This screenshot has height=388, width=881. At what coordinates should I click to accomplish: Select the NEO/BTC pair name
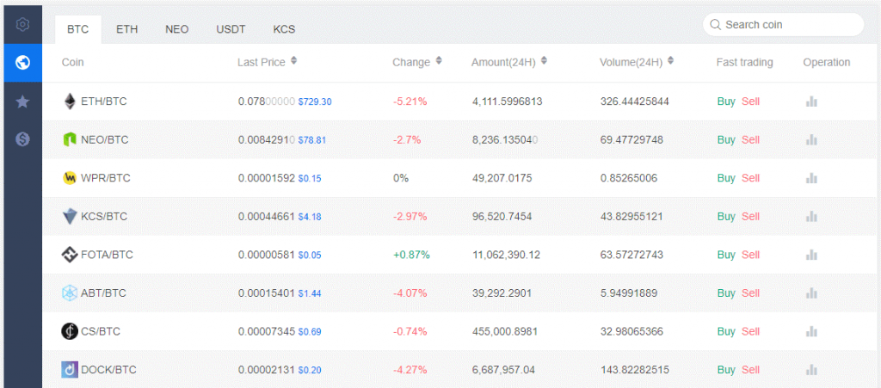click(105, 140)
